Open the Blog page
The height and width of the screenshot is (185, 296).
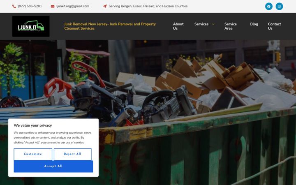click(x=254, y=24)
